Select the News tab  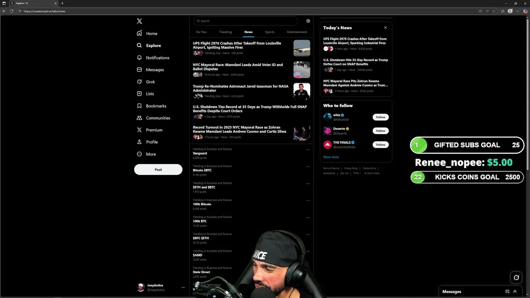(248, 32)
